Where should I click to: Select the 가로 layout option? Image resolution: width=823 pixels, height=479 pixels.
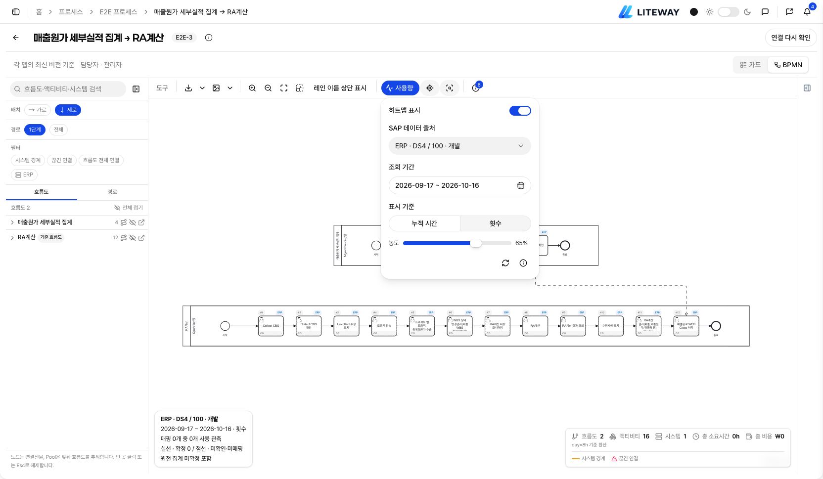click(38, 110)
